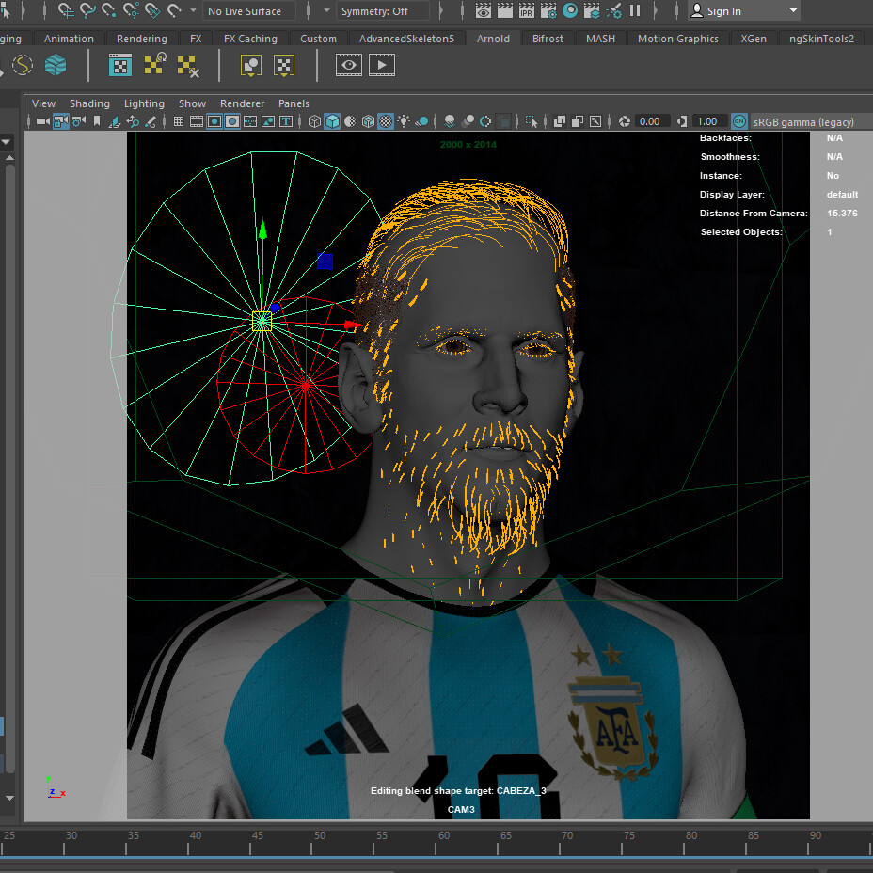Click the Arnold yellow-framed checker shelf icon

(x=284, y=66)
